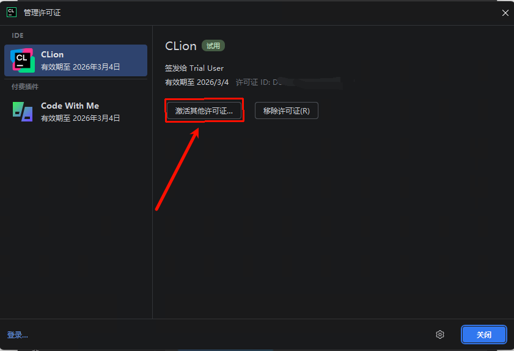Click the 签发给 Trial User text
This screenshot has width=514, height=351.
coord(194,68)
